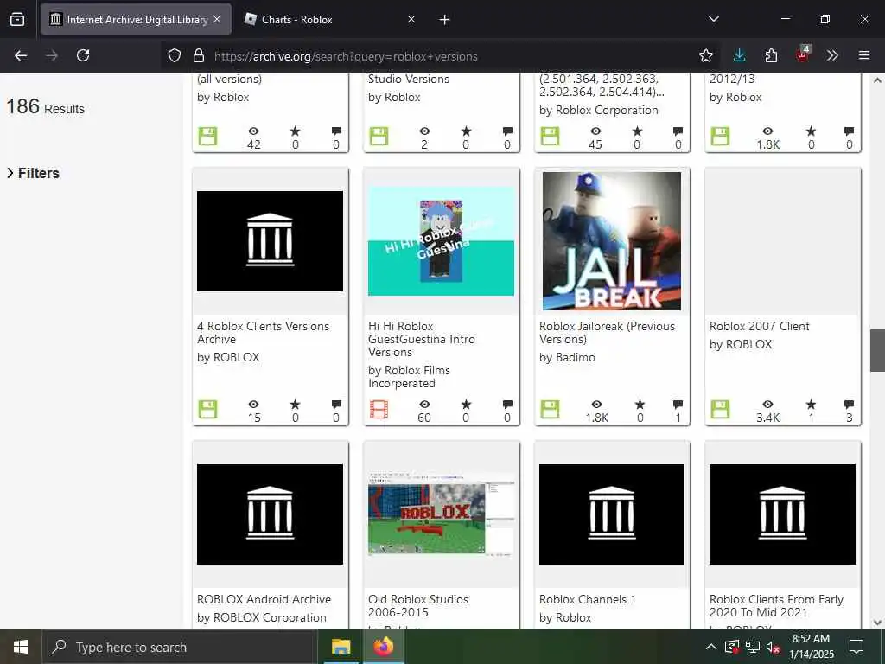Click software floppy icon on 2012/13 card
The width and height of the screenshot is (885, 664).
(x=720, y=136)
